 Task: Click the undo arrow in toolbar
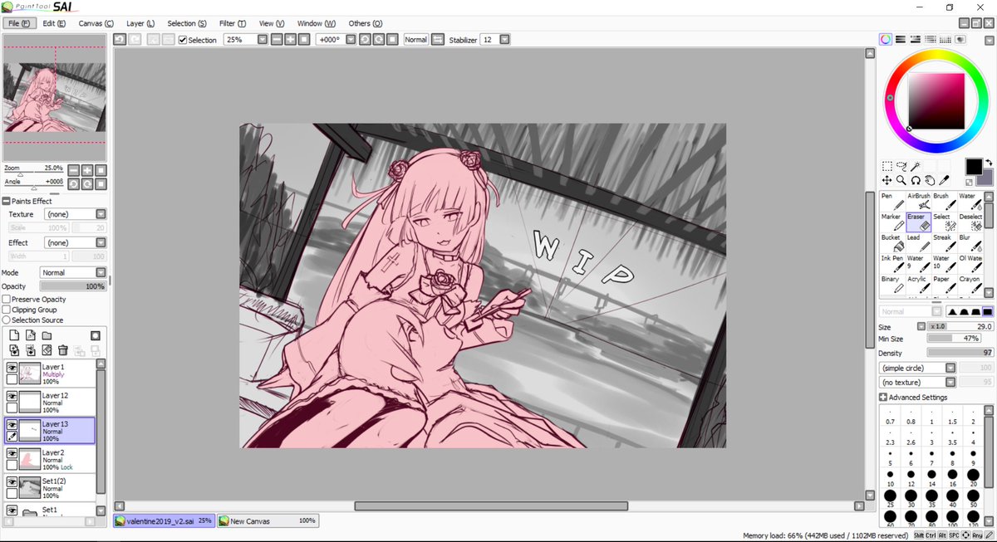[120, 39]
